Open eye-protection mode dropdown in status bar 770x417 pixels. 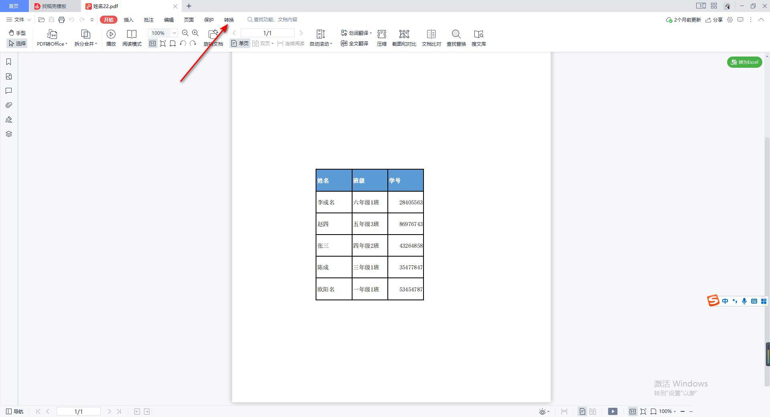544,411
